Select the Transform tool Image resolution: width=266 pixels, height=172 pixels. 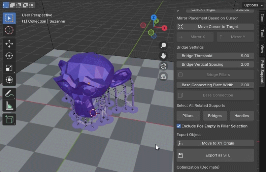click(9, 80)
